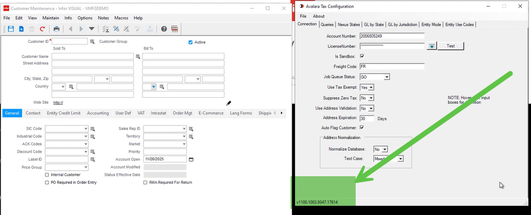Go to next record with right arrow icon
The width and height of the screenshot is (531, 215).
click(81, 29)
